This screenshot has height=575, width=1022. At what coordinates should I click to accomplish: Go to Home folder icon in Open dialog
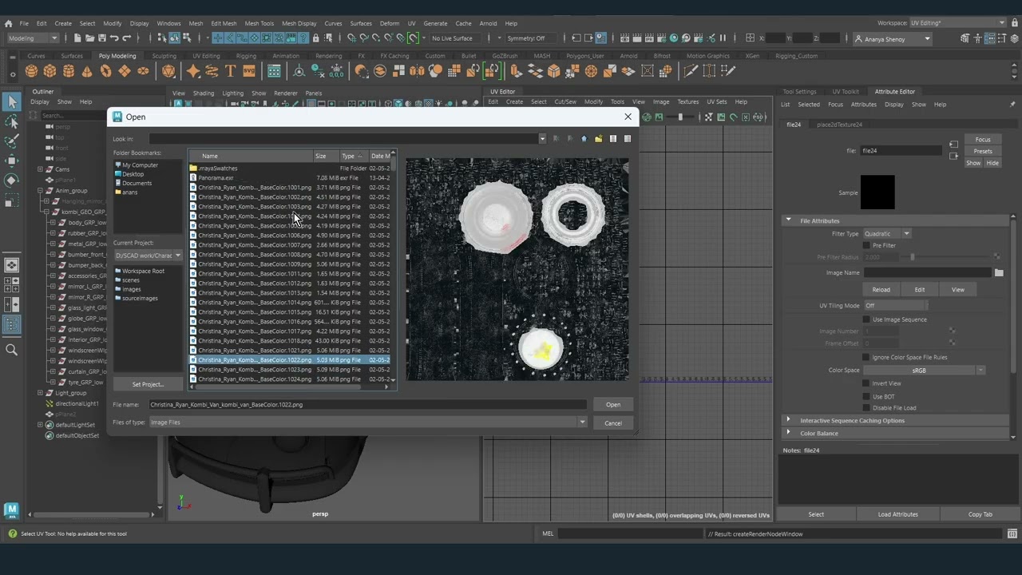click(584, 139)
